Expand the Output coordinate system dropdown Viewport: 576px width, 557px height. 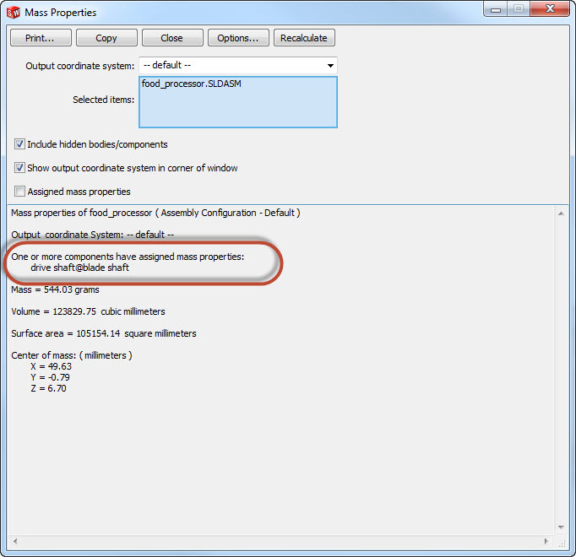pyautogui.click(x=237, y=66)
